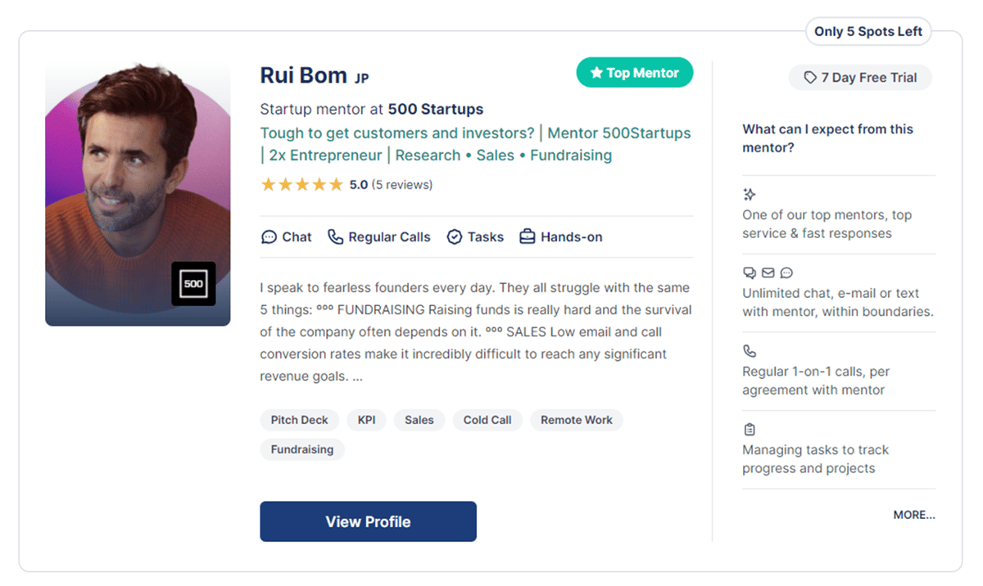The height and width of the screenshot is (586, 983).
Task: Click the Tasks checkmark icon
Action: [455, 237]
